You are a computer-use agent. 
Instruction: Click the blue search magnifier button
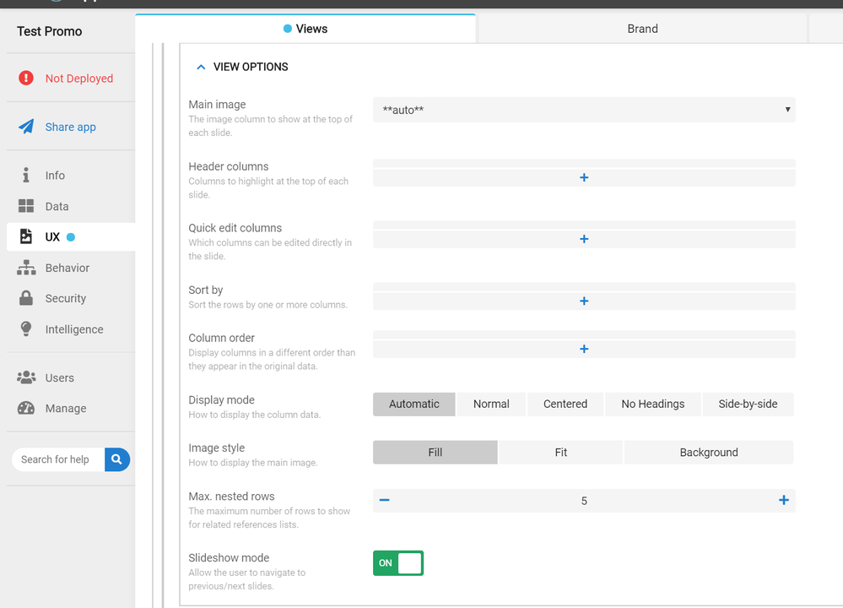[116, 459]
